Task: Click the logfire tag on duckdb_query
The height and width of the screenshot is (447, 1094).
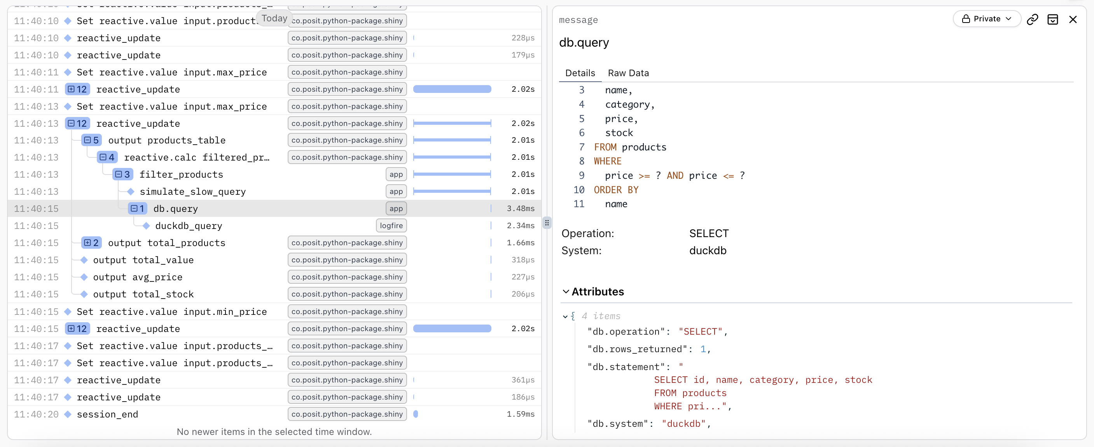Action: coord(391,226)
